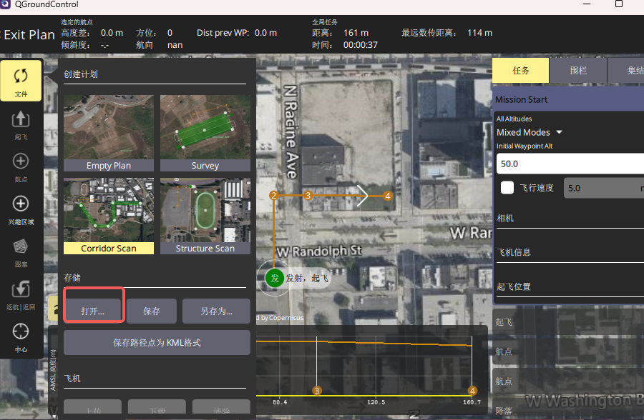Click waypoint 3 marker on map

click(308, 195)
